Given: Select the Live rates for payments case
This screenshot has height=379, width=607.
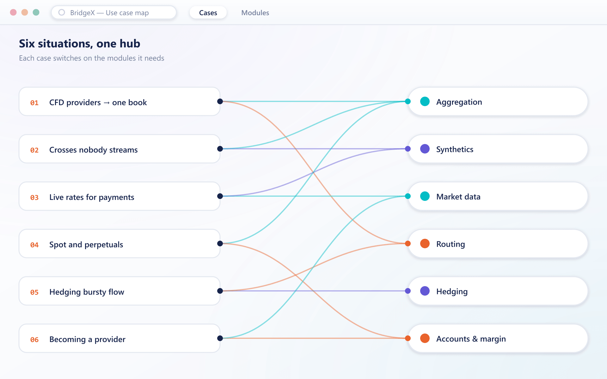Looking at the screenshot, I should [x=120, y=196].
